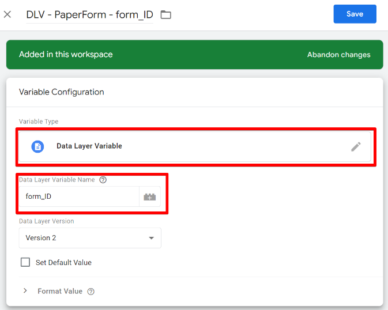Click the Abandon changes link
388x310 pixels.
pyautogui.click(x=338, y=55)
